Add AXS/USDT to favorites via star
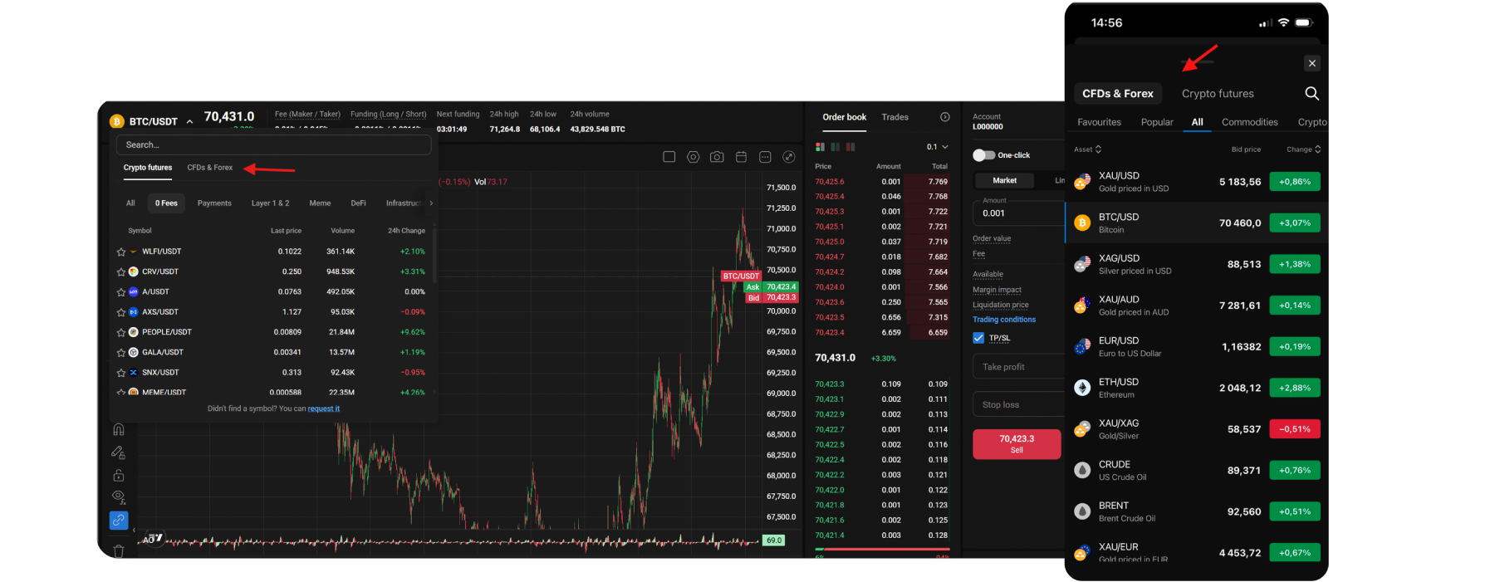1495x582 pixels. point(121,312)
